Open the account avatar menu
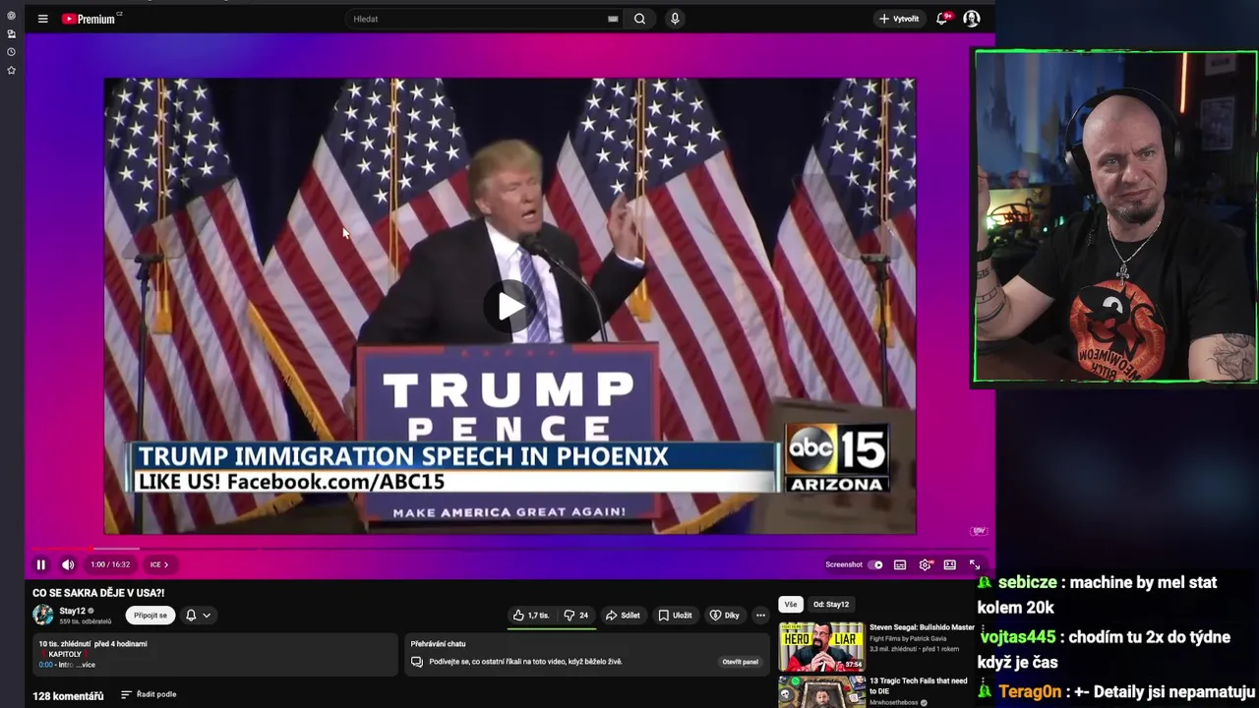 coord(972,19)
